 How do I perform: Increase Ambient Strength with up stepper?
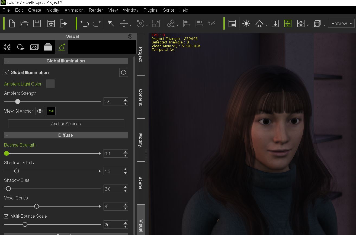(x=125, y=100)
